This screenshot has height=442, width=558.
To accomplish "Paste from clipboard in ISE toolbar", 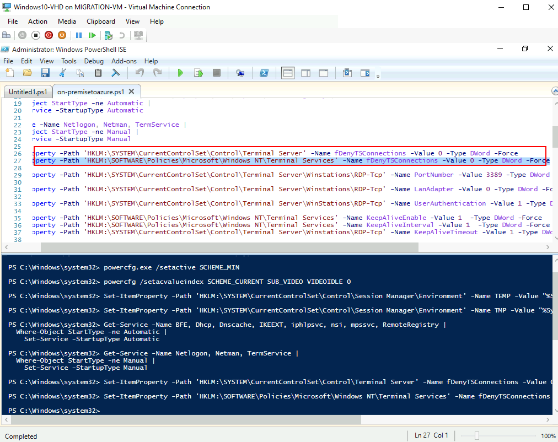I will pos(98,73).
